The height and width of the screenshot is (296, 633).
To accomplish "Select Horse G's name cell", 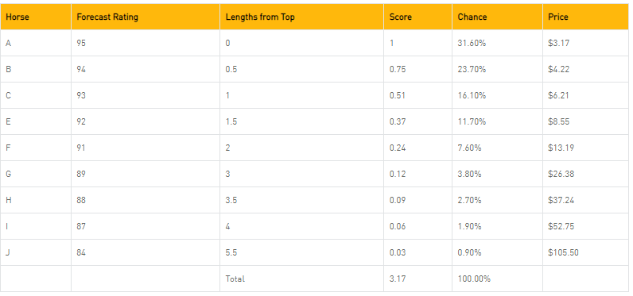I will click(x=36, y=174).
